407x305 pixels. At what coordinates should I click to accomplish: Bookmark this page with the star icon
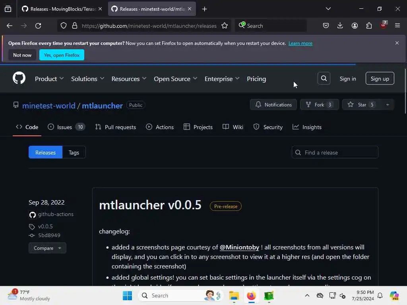(x=225, y=26)
